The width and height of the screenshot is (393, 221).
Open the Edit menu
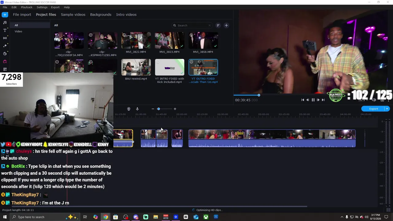click(x=14, y=7)
